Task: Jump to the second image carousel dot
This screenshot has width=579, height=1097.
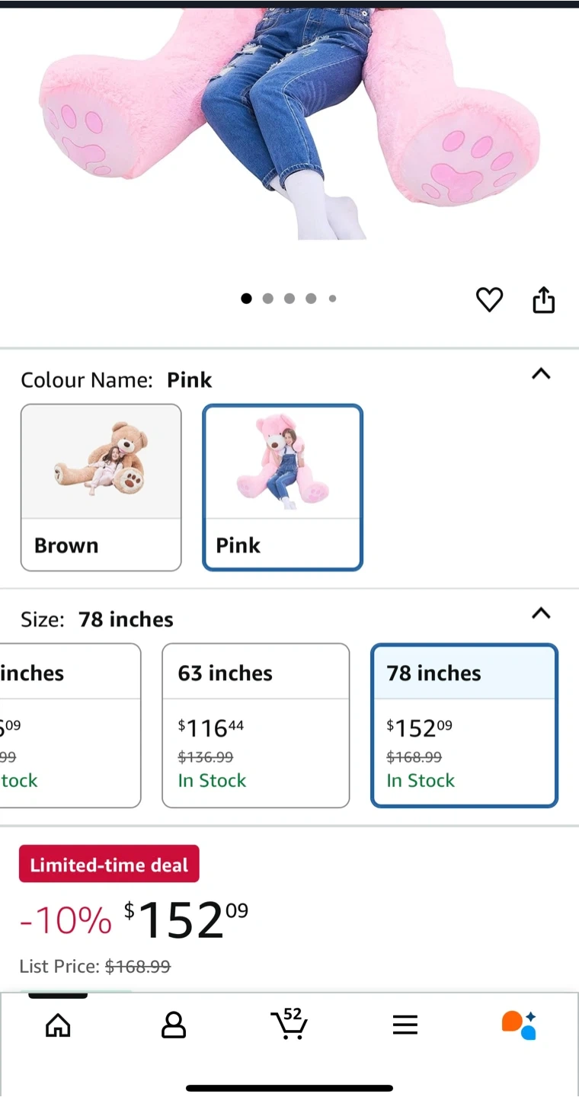Action: point(267,299)
